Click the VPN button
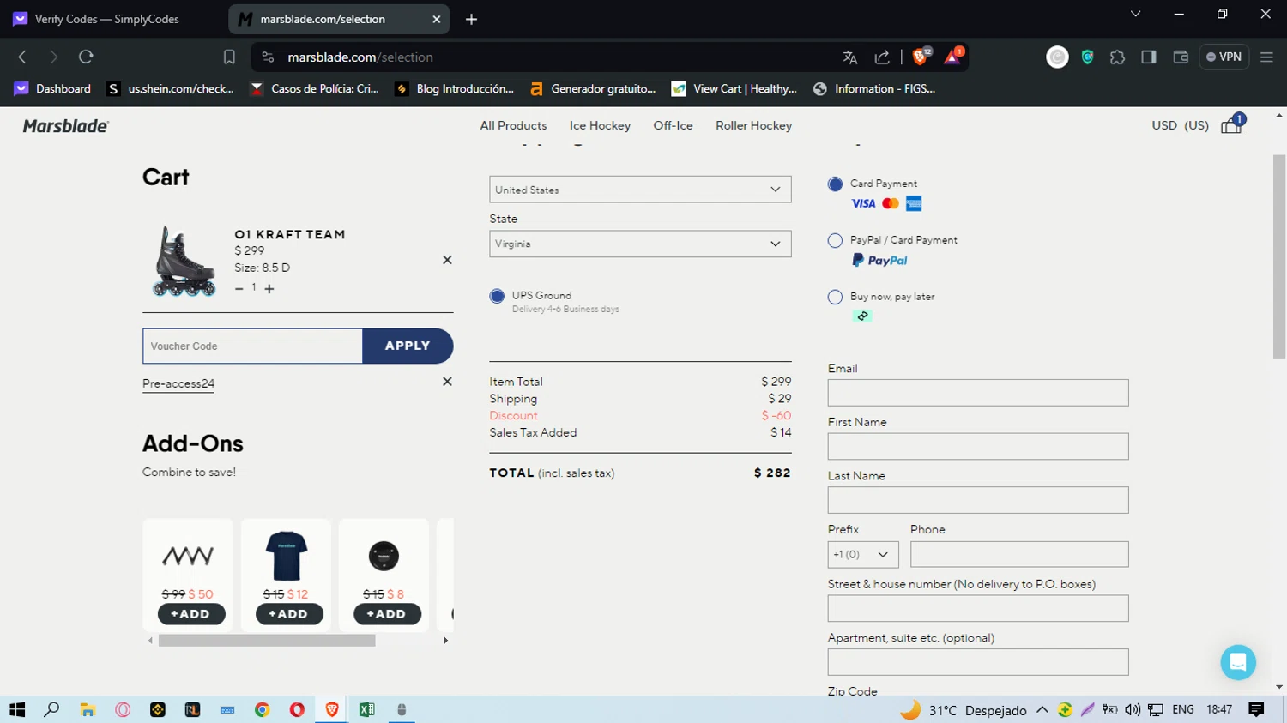Viewport: 1287px width, 723px height. (x=1224, y=57)
